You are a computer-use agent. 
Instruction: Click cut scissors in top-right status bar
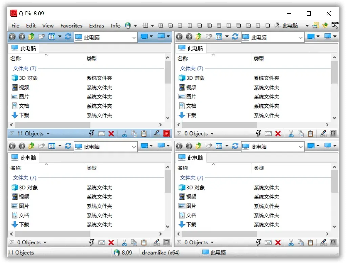click(291, 134)
